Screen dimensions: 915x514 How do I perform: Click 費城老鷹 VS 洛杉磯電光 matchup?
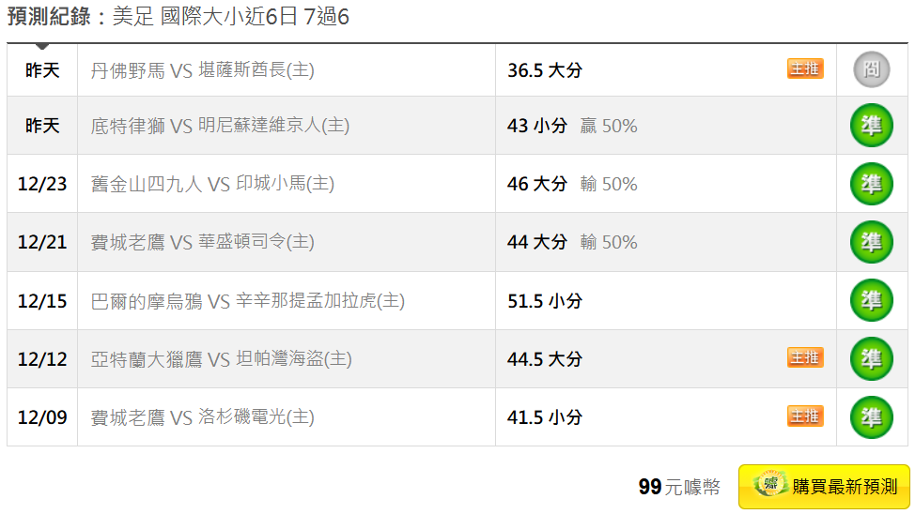(x=202, y=417)
